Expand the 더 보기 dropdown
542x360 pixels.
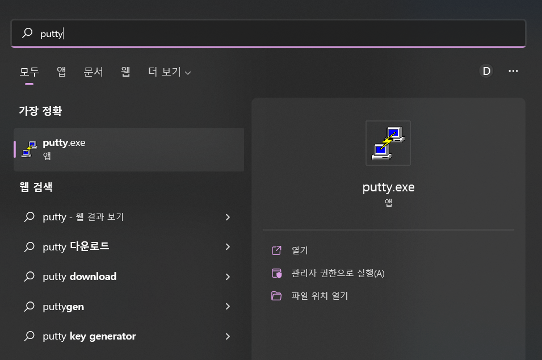169,72
